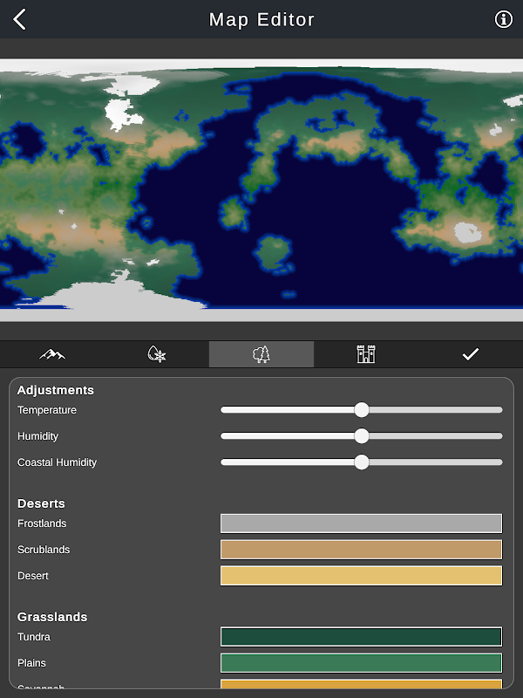This screenshot has height=698, width=523.
Task: Open the castle towers tab
Action: click(x=366, y=354)
